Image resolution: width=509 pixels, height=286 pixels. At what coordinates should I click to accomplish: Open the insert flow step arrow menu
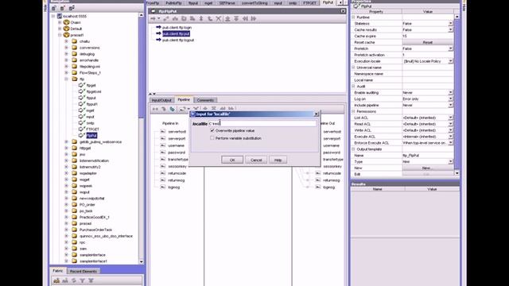pos(159,19)
